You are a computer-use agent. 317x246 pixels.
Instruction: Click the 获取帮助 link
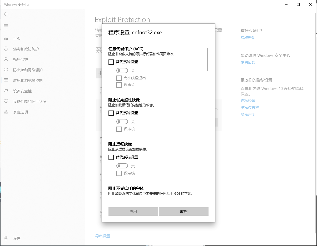[x=248, y=38]
